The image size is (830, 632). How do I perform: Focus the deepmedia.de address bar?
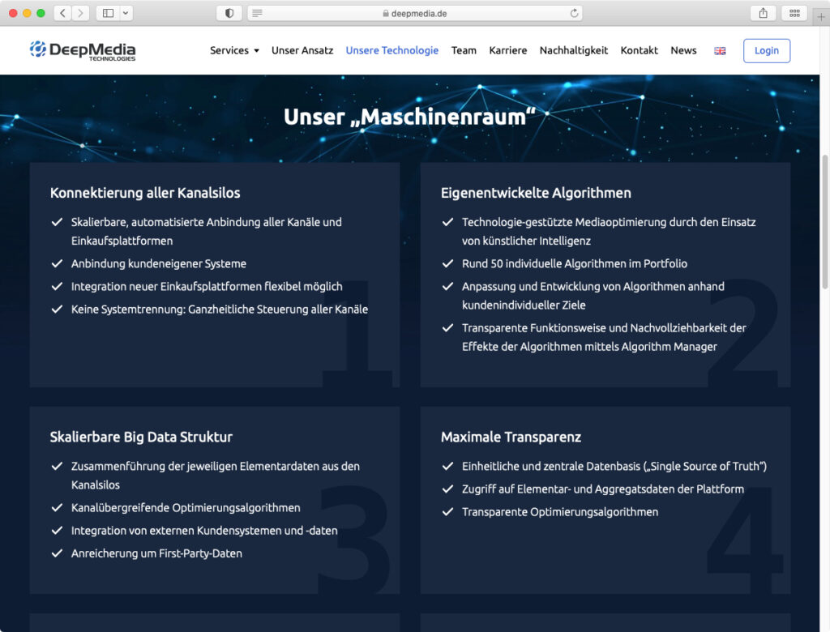415,13
